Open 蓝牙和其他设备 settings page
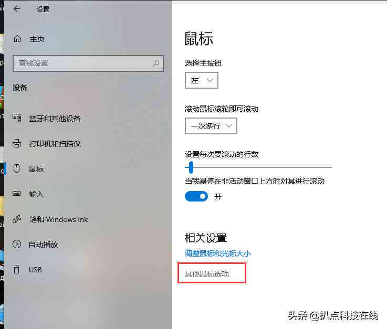This screenshot has height=329, width=387. click(55, 119)
